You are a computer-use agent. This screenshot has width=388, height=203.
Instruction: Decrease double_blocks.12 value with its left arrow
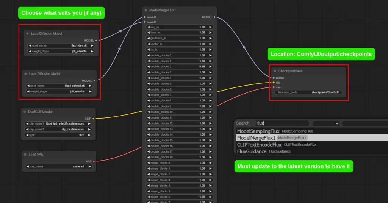click(x=149, y=123)
